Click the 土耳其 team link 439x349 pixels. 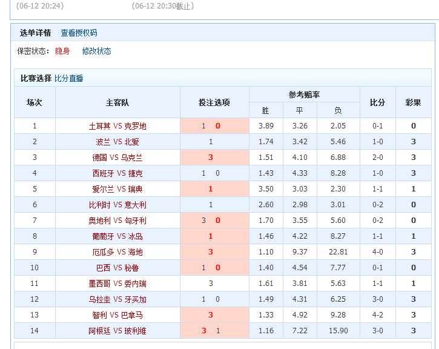pyautogui.click(x=99, y=126)
